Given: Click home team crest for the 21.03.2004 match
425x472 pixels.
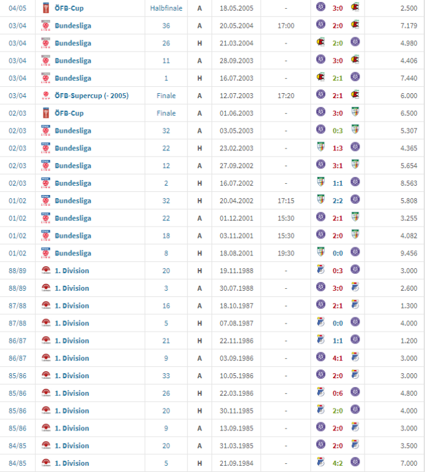Looking at the screenshot, I should tap(321, 43).
